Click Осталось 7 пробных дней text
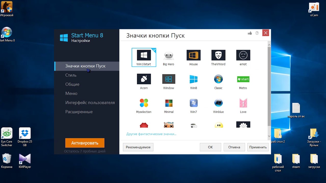326x183 pixels. (x=85, y=151)
